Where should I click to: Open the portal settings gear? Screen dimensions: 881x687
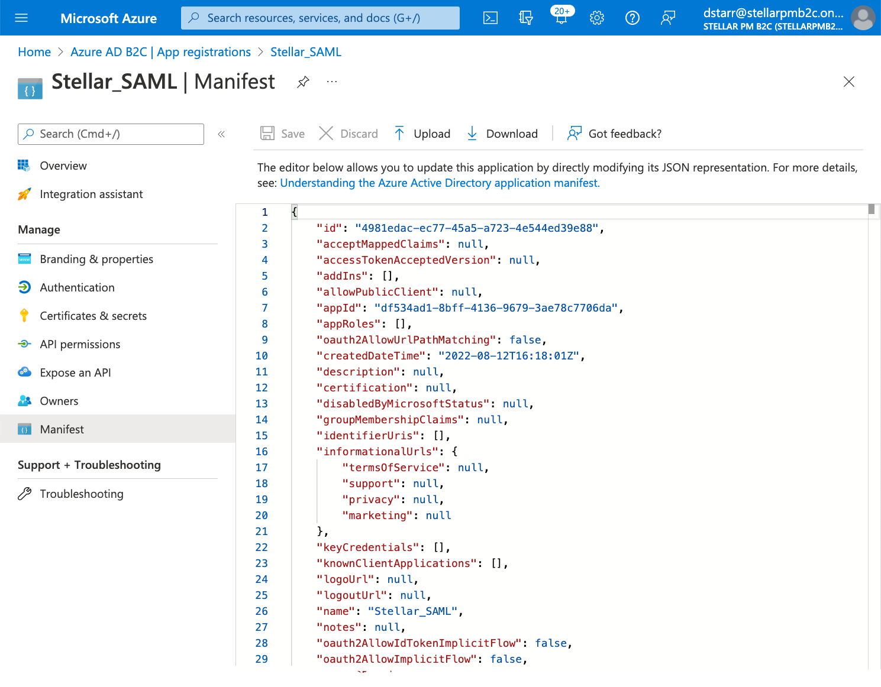[596, 18]
